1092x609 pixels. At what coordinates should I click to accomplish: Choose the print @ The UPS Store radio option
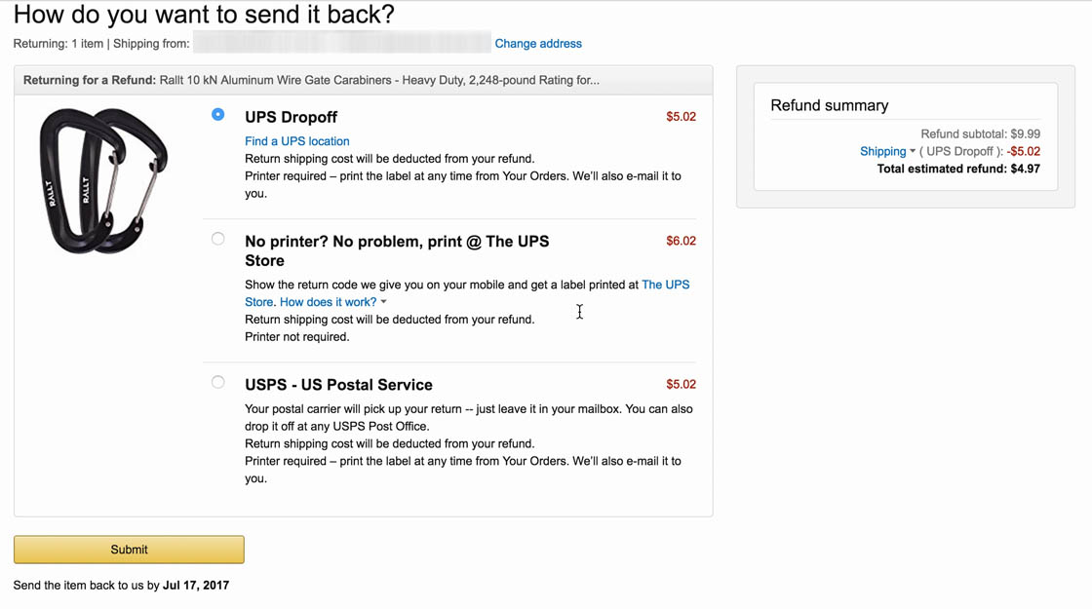point(217,239)
